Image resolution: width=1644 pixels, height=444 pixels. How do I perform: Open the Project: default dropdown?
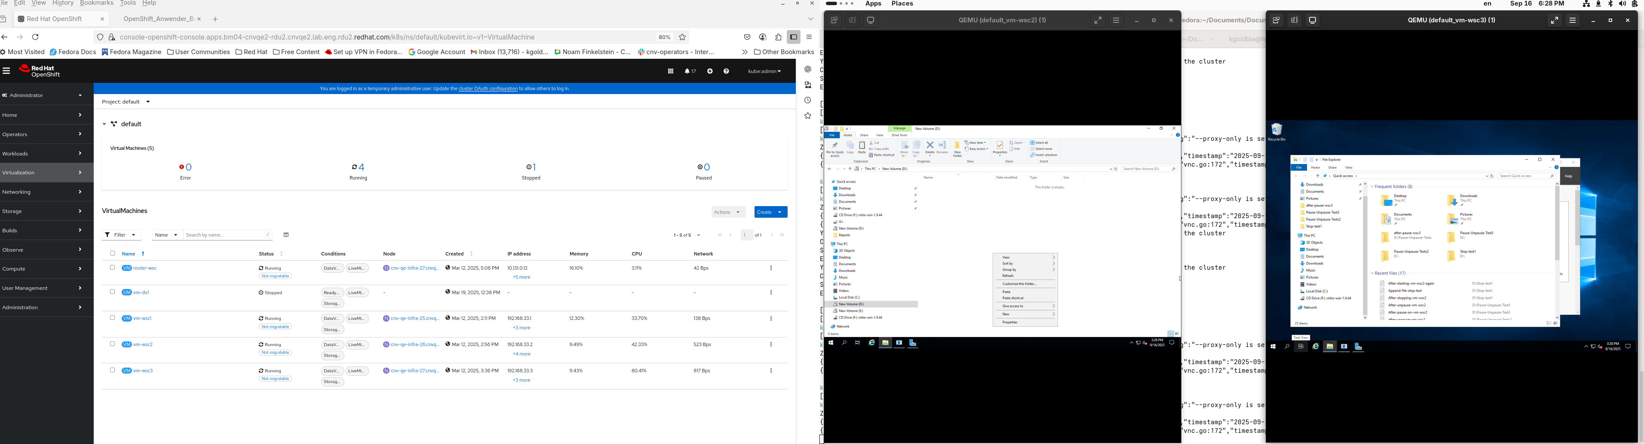(x=126, y=102)
